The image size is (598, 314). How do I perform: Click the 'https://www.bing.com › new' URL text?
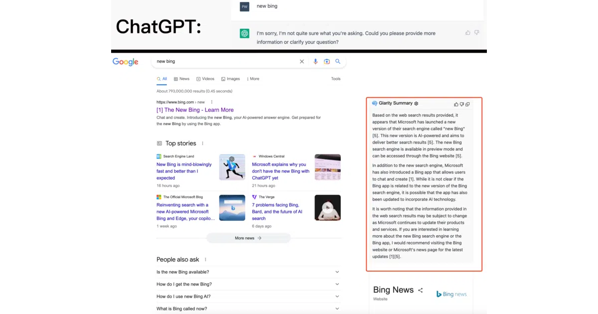coord(180,102)
